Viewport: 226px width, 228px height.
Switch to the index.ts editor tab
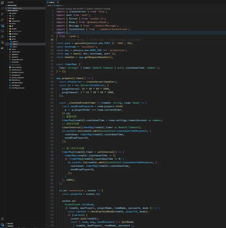point(52,2)
